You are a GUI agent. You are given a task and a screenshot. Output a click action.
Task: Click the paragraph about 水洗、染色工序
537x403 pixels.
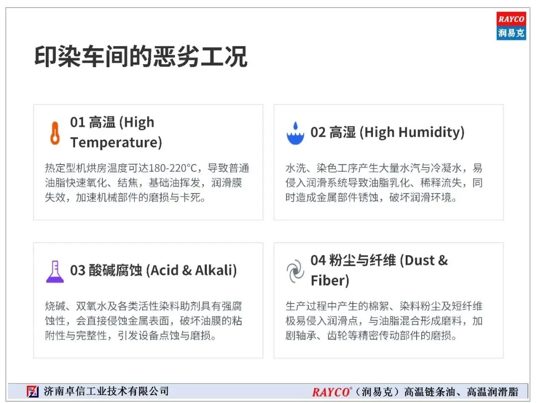click(x=384, y=183)
